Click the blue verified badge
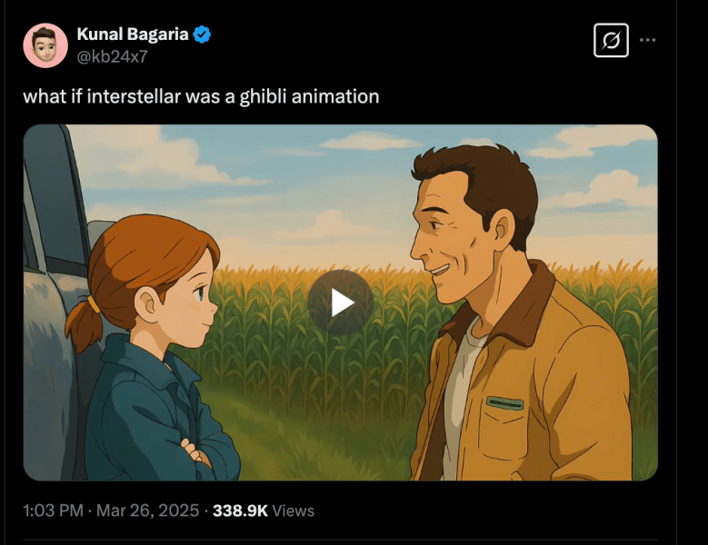The image size is (708, 545). coord(202,35)
